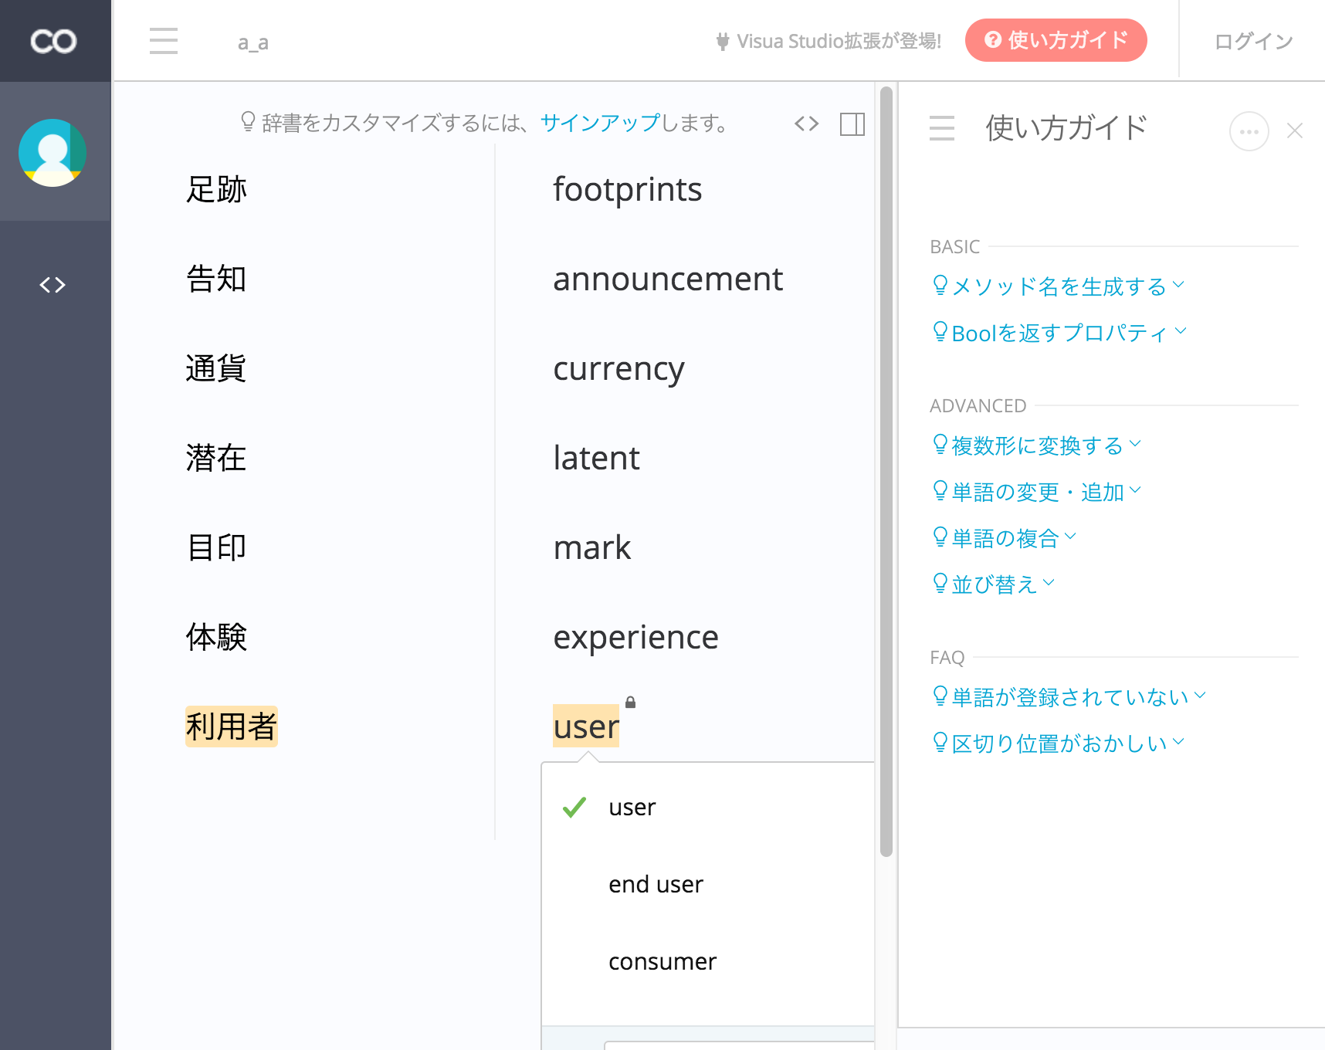Follow the サインアップ link
The width and height of the screenshot is (1325, 1050).
(x=600, y=123)
